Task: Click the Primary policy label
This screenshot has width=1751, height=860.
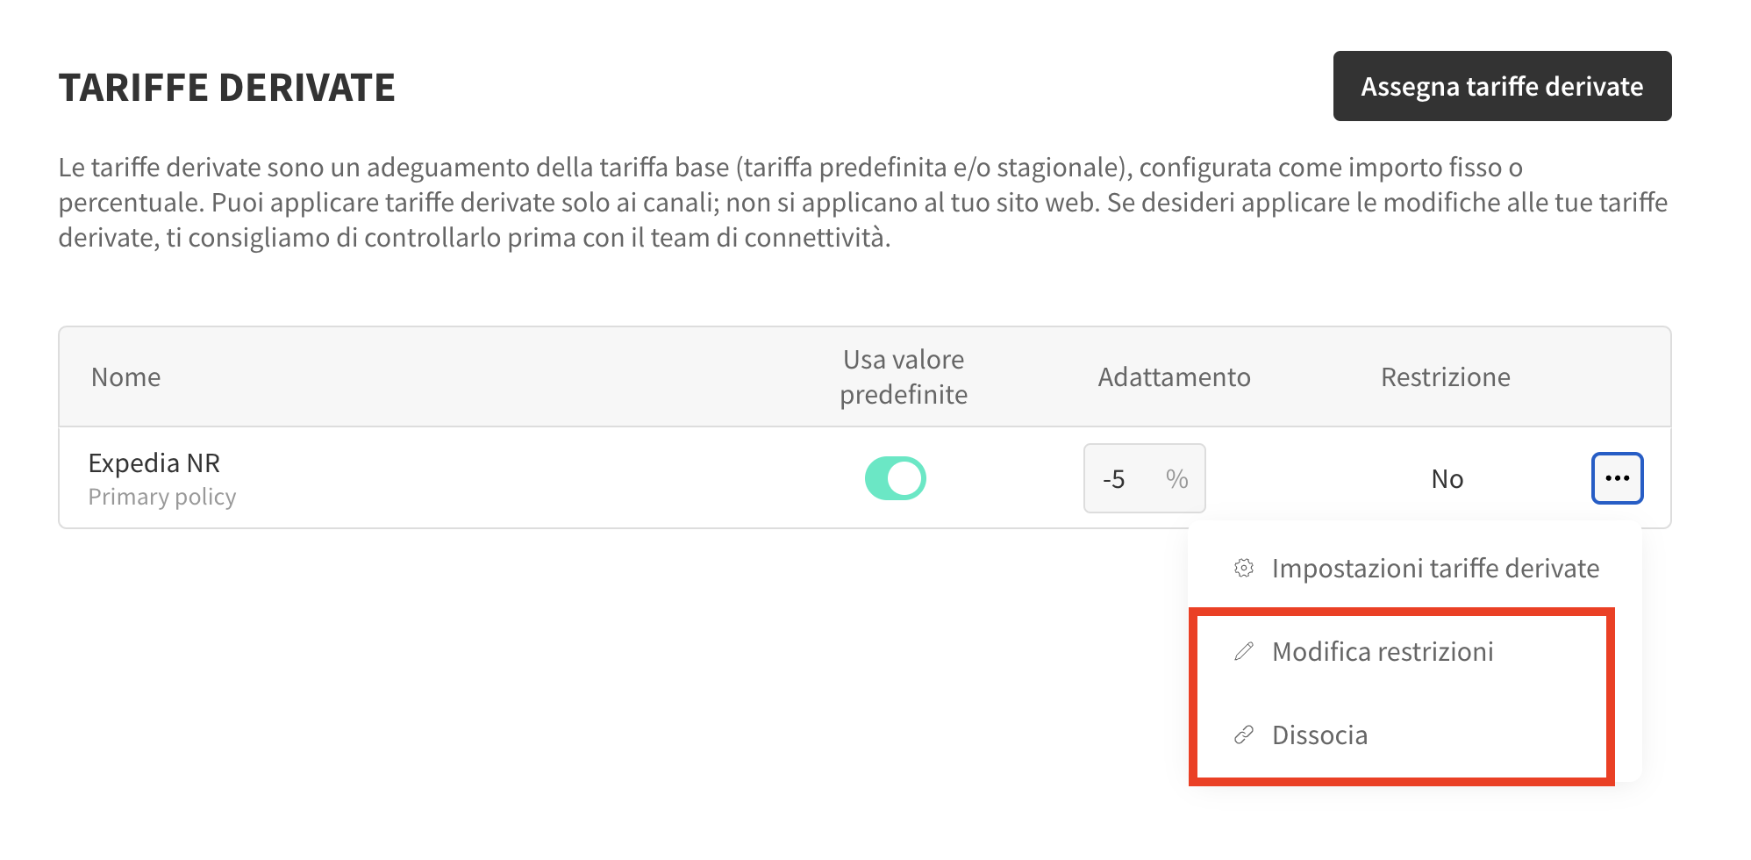Action: click(162, 497)
